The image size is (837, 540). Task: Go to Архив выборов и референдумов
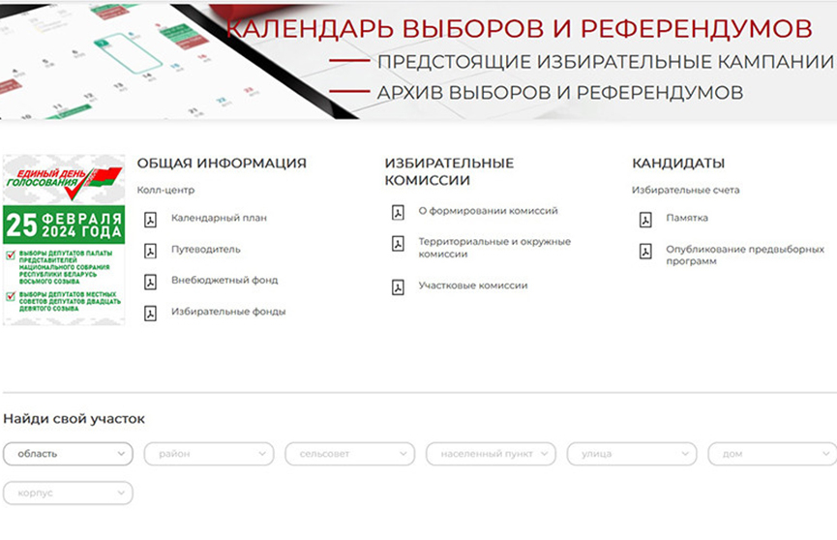560,93
